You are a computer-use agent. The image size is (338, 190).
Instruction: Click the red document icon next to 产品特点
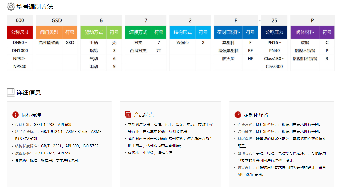(128, 115)
